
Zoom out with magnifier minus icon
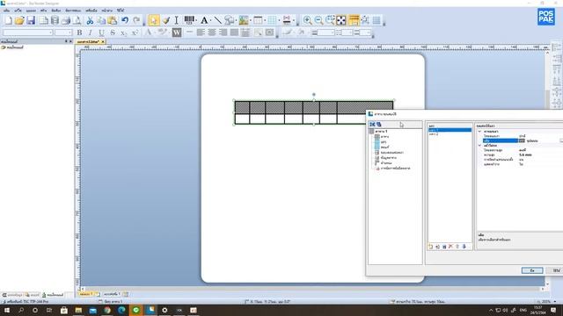(x=318, y=20)
